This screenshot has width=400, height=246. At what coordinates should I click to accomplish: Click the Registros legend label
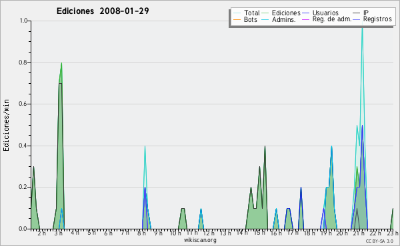(377, 19)
